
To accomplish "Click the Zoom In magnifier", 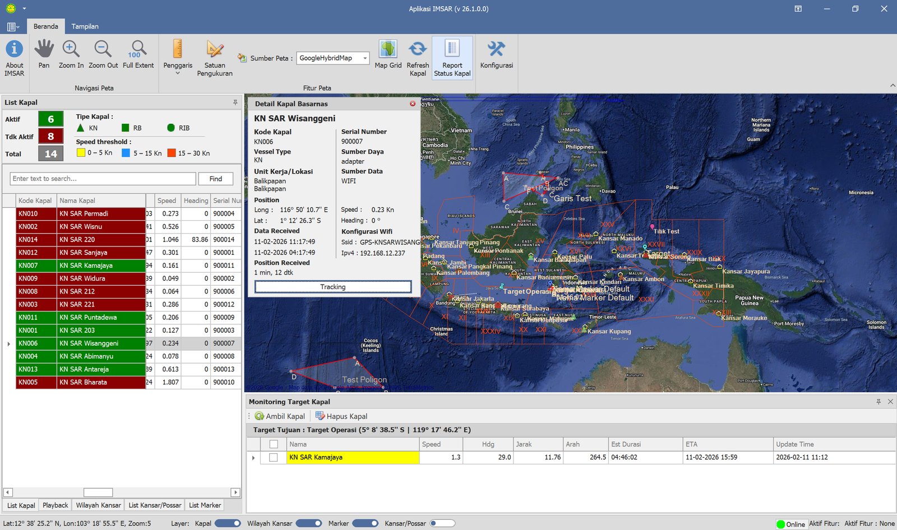I will (x=71, y=54).
